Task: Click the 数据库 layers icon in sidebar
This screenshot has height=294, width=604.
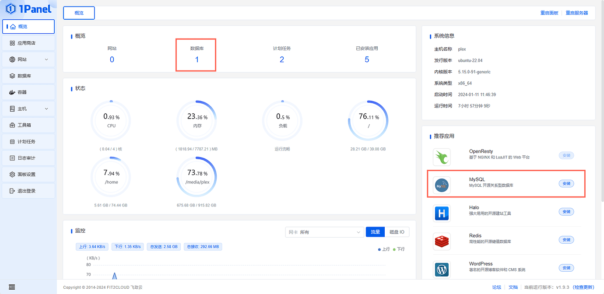Action: (12, 76)
